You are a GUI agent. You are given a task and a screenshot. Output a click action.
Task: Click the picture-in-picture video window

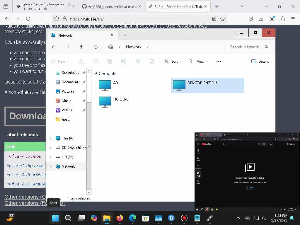(247, 172)
